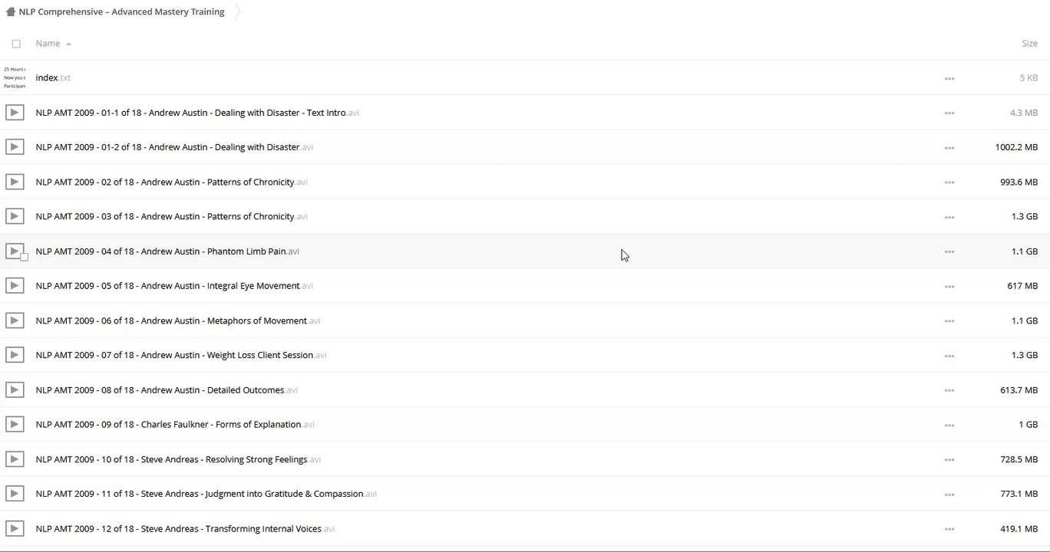1050x552 pixels.
Task: Click the 5 KB size of index.txt
Action: (x=1029, y=78)
